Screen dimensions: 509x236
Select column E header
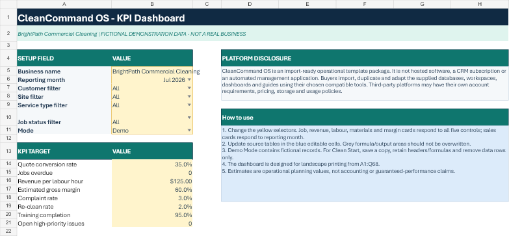[x=307, y=4]
